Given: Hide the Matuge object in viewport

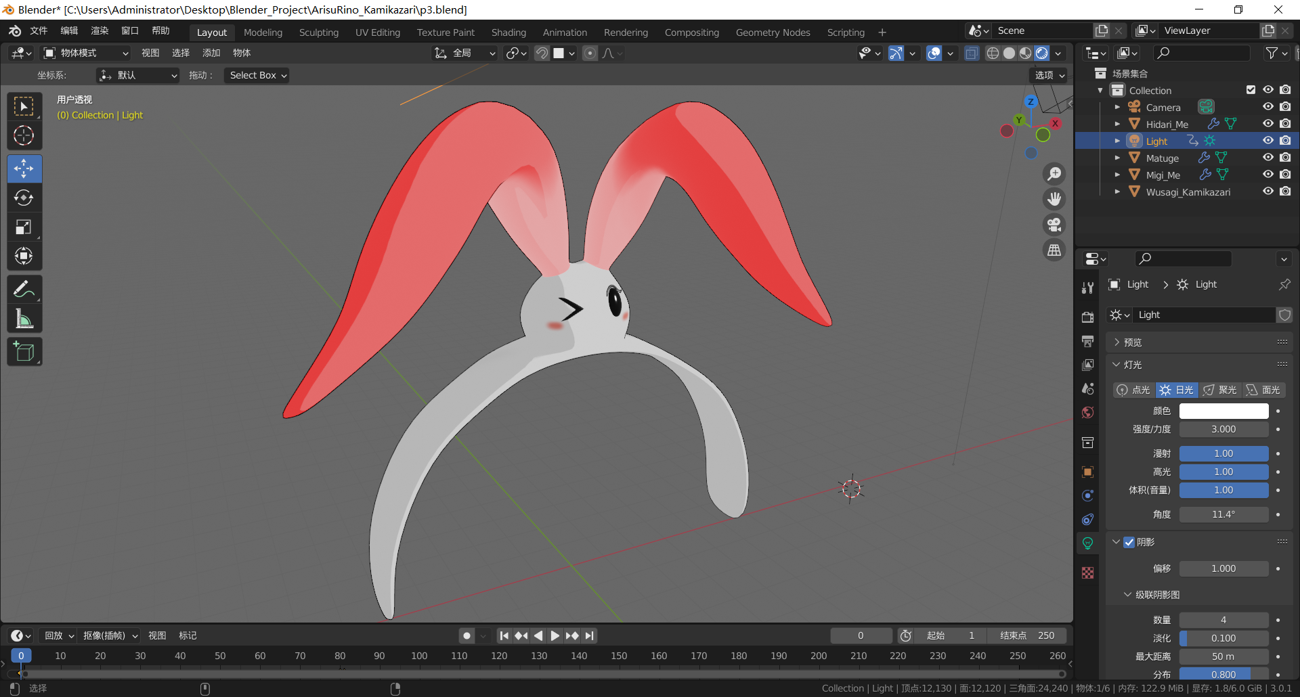Looking at the screenshot, I should [1267, 158].
